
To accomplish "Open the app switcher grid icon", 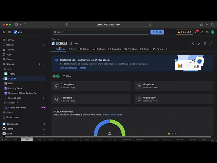I will [x=9, y=32].
